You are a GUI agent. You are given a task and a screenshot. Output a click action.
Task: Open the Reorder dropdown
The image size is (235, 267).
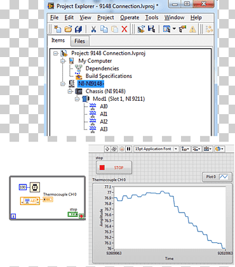coord(219,149)
